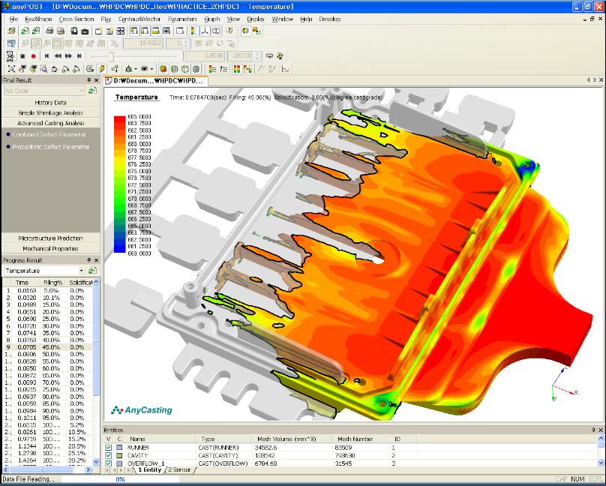Click the lightning bolt toolbar icon
606x486 pixels.
[102, 69]
